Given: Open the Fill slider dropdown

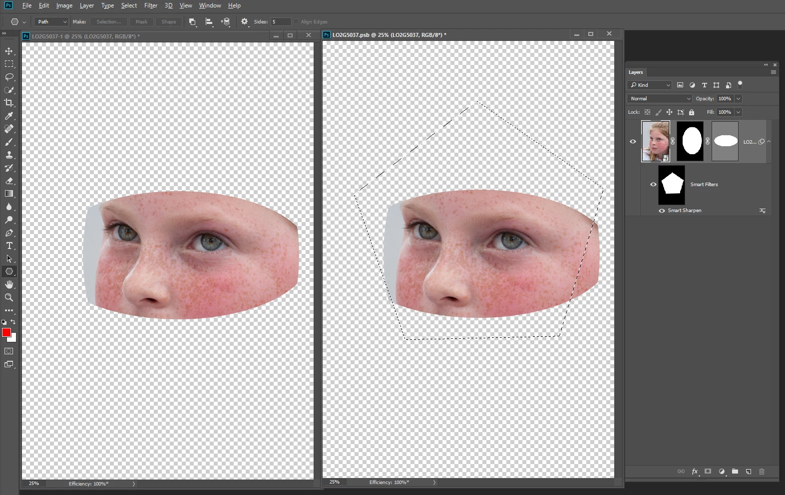Looking at the screenshot, I should (738, 112).
